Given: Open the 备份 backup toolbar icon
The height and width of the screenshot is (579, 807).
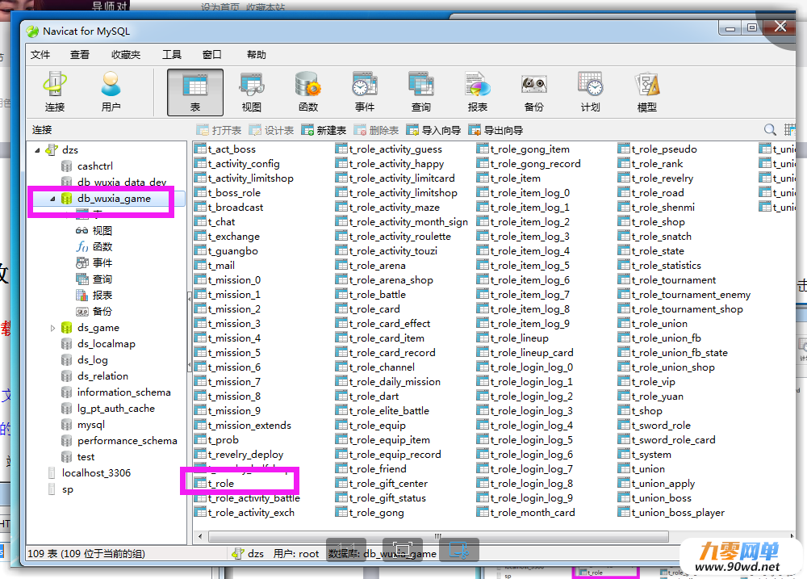Looking at the screenshot, I should pos(533,92).
